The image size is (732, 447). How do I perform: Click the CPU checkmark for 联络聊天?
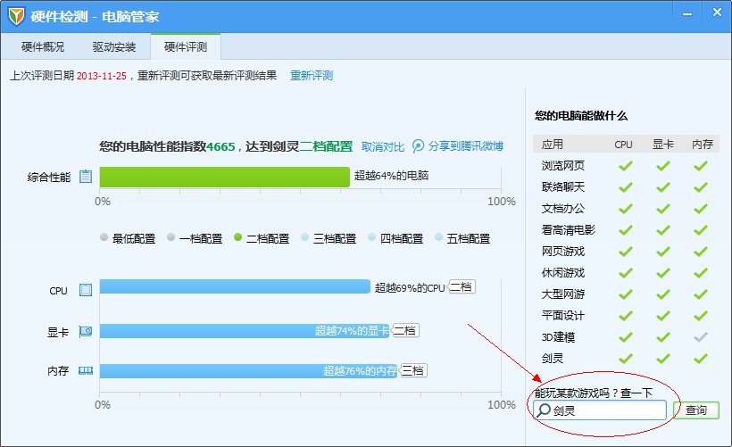tap(626, 187)
